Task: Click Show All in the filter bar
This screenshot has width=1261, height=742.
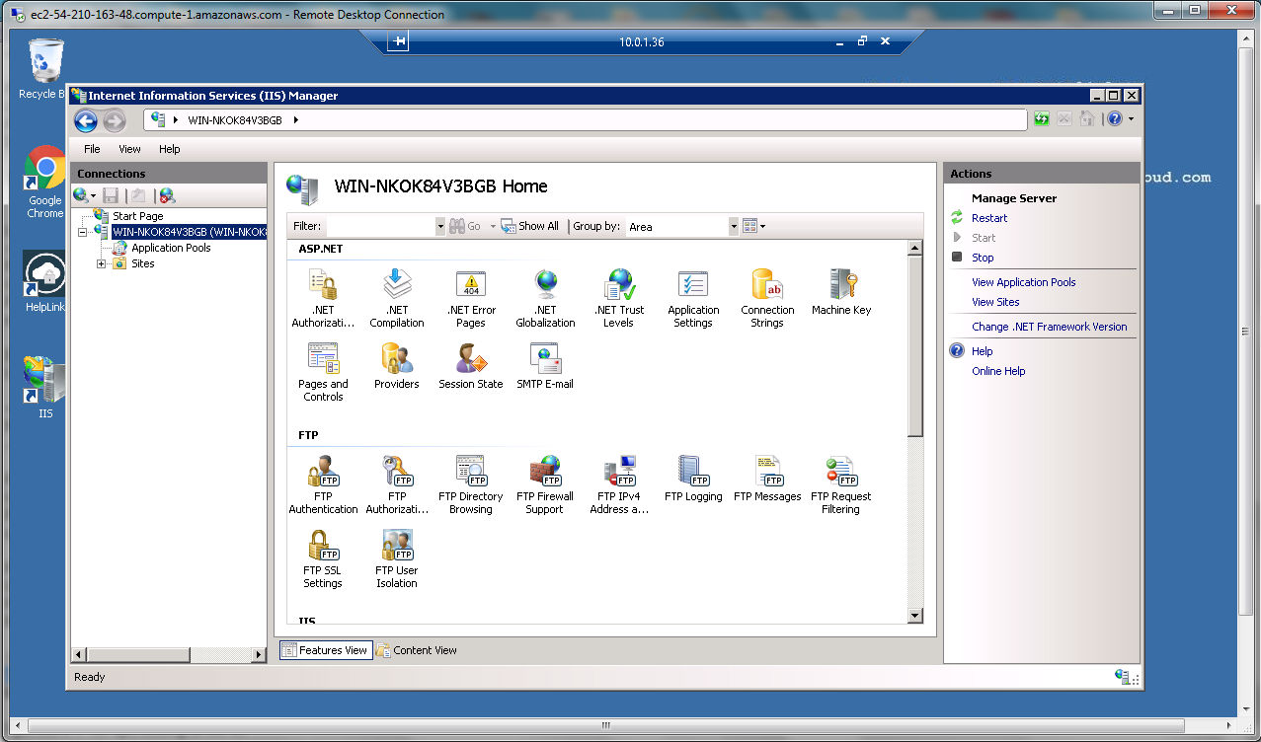Action: tap(530, 227)
